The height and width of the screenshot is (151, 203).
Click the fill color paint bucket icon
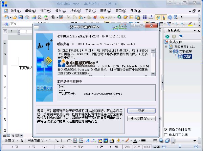[x=119, y=141]
